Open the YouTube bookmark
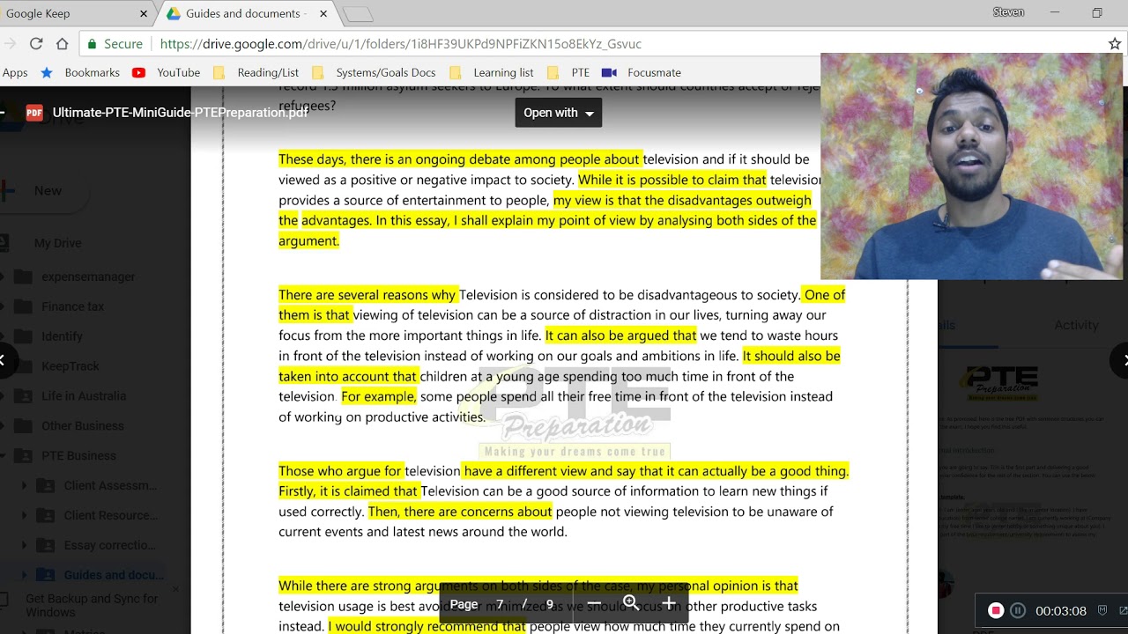The height and width of the screenshot is (634, 1128). [166, 72]
